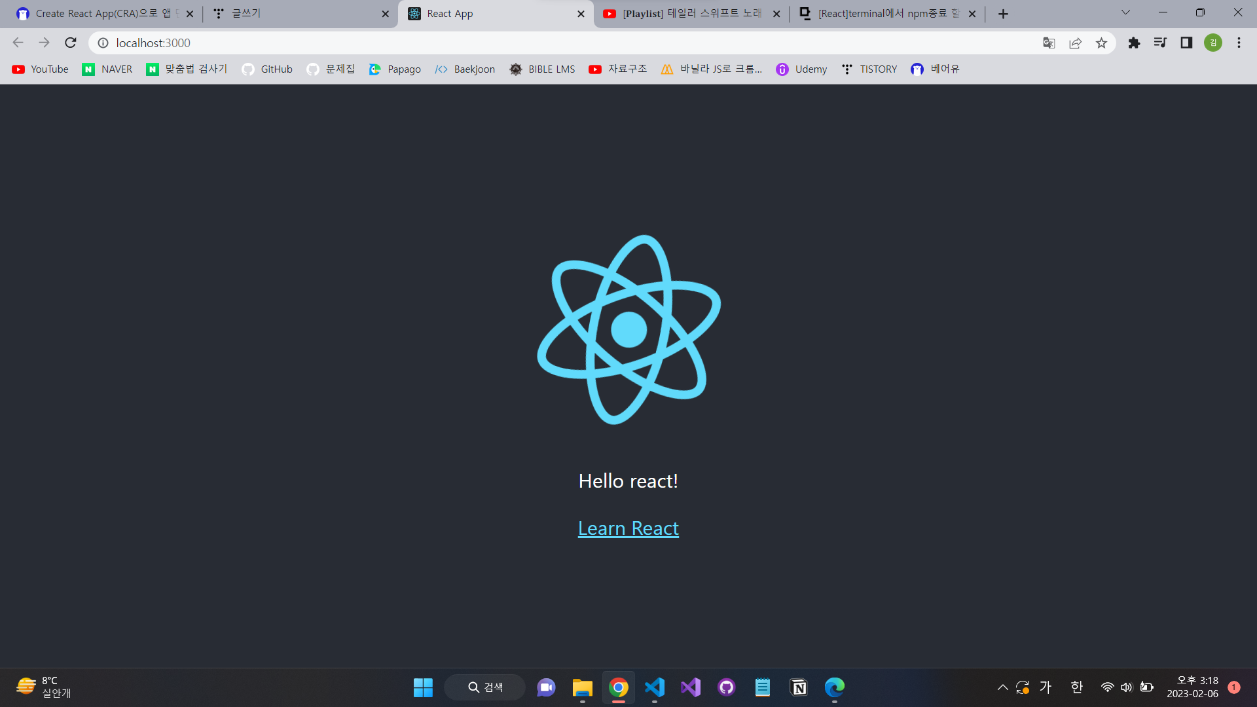Switch to the Taylor Swift Playlist tab
Screen dimensions: 1257x707
coord(691,14)
